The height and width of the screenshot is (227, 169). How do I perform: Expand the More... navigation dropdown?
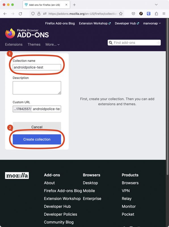tap(52, 45)
